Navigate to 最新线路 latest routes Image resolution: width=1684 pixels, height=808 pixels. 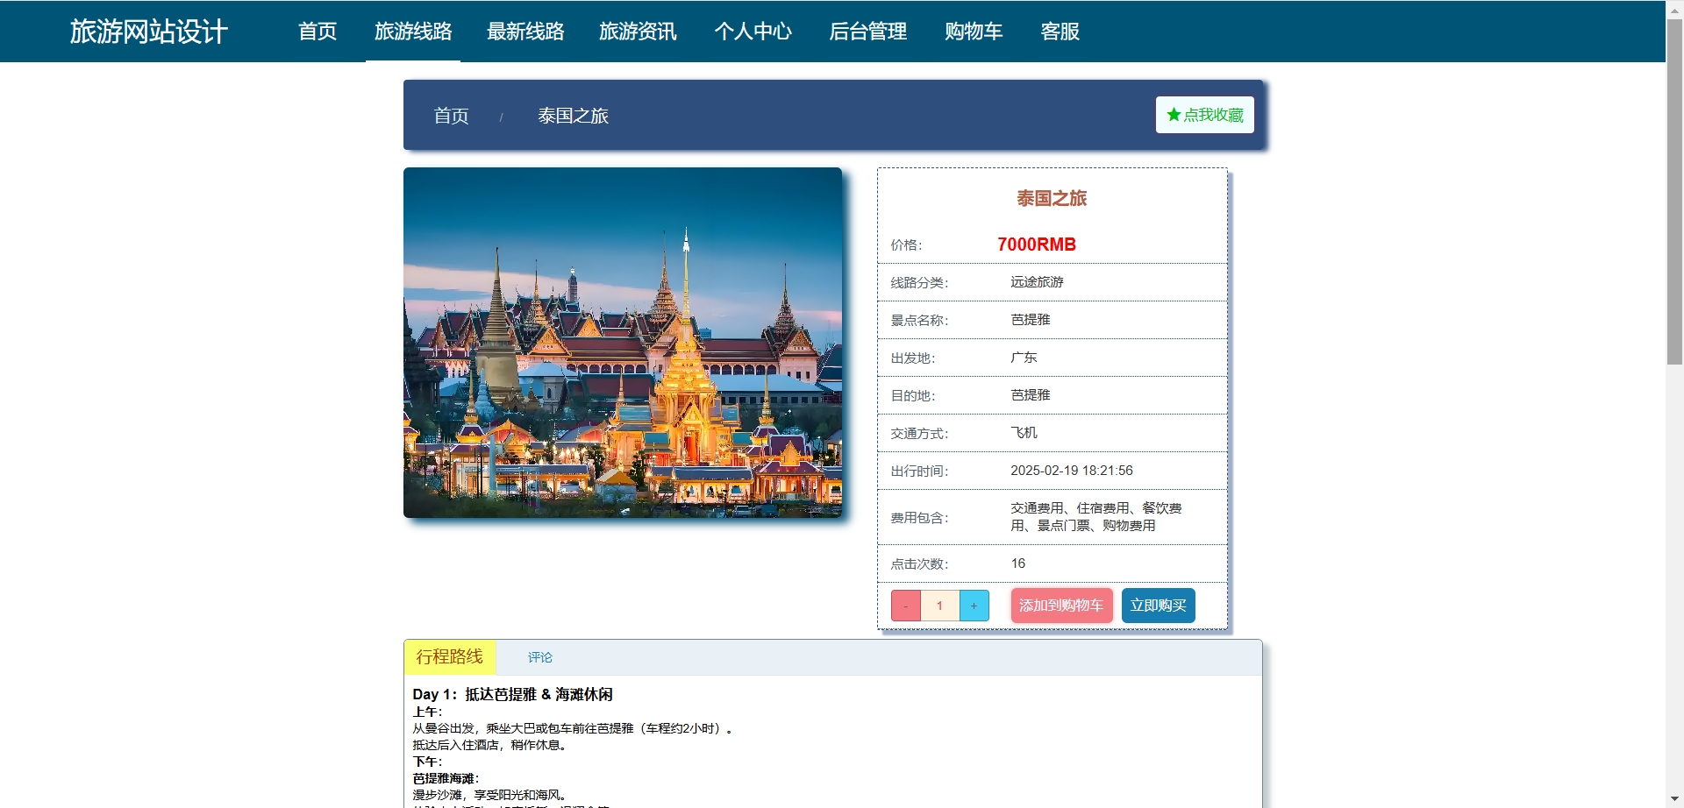525,32
